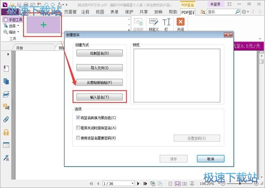Open the Share (共享) ribbon tab
The image size is (265, 188).
(x=144, y=12)
